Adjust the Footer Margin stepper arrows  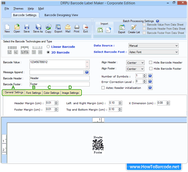(x=56, y=109)
